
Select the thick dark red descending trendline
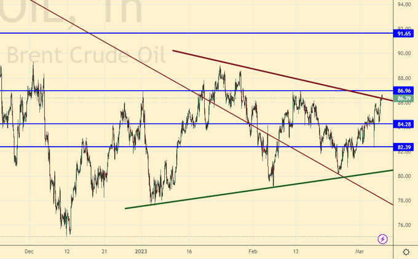tap(277, 74)
